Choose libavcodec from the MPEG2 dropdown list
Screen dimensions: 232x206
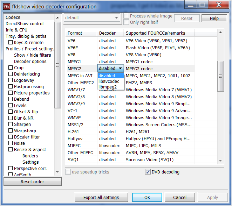(109, 81)
